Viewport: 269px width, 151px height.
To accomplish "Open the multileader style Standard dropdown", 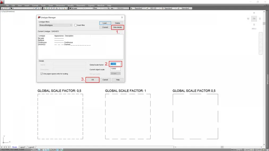I will [186, 8].
